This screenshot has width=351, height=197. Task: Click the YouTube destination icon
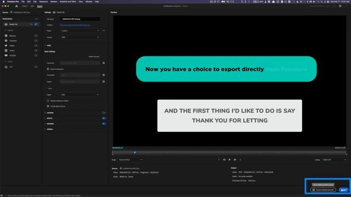(x=6, y=55)
